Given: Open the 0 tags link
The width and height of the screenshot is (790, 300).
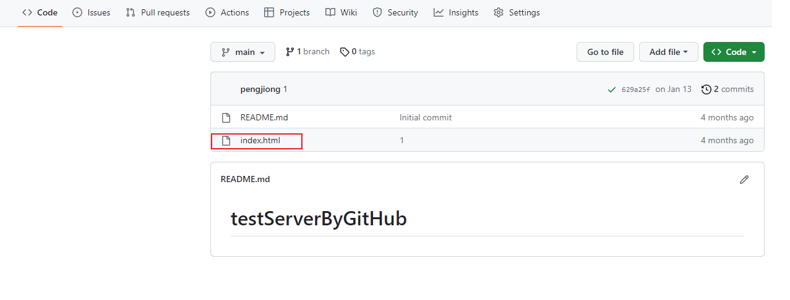Looking at the screenshot, I should [x=358, y=52].
